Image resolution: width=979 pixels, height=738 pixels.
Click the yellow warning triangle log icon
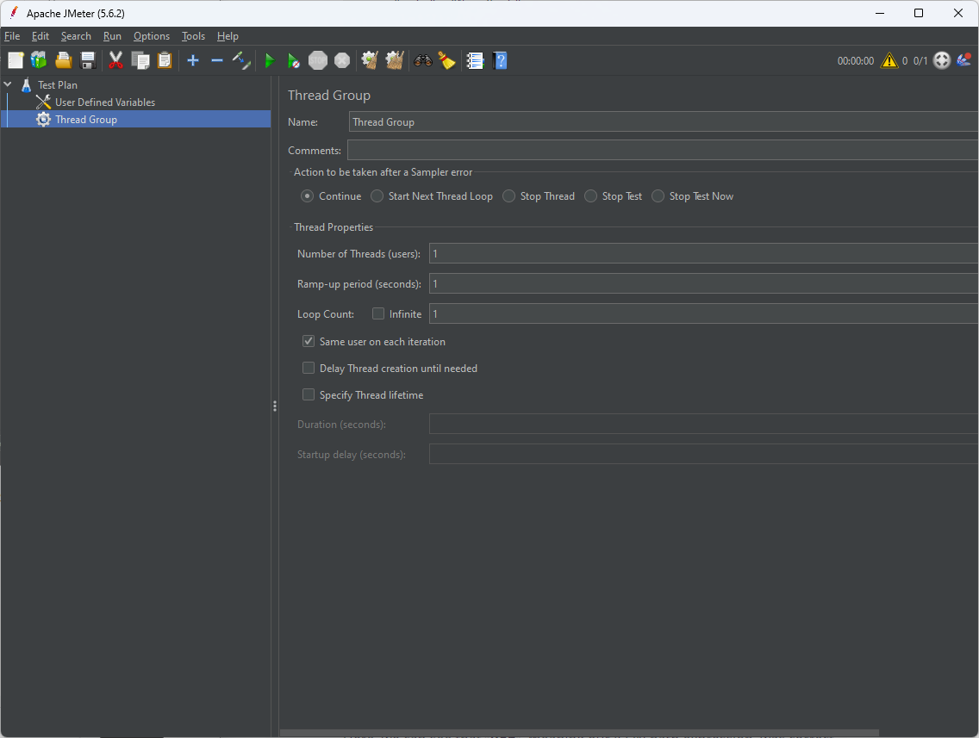pyautogui.click(x=889, y=60)
